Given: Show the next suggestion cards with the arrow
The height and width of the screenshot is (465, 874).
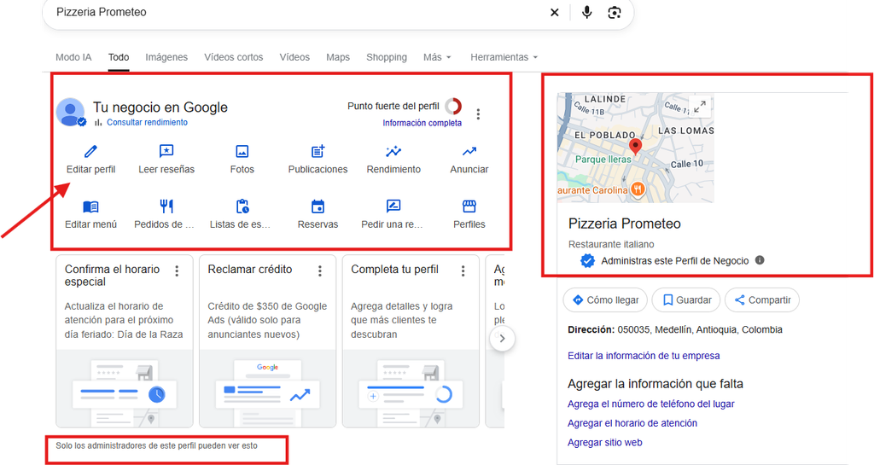Looking at the screenshot, I should 502,338.
